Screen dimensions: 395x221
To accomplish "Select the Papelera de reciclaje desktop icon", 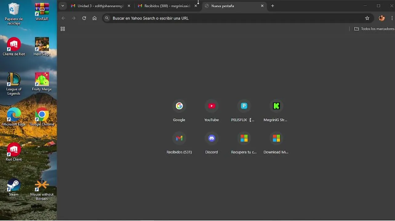I will [x=14, y=14].
